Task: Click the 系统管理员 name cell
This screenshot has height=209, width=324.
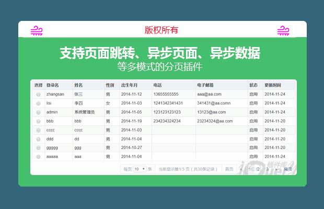Action: (85, 112)
